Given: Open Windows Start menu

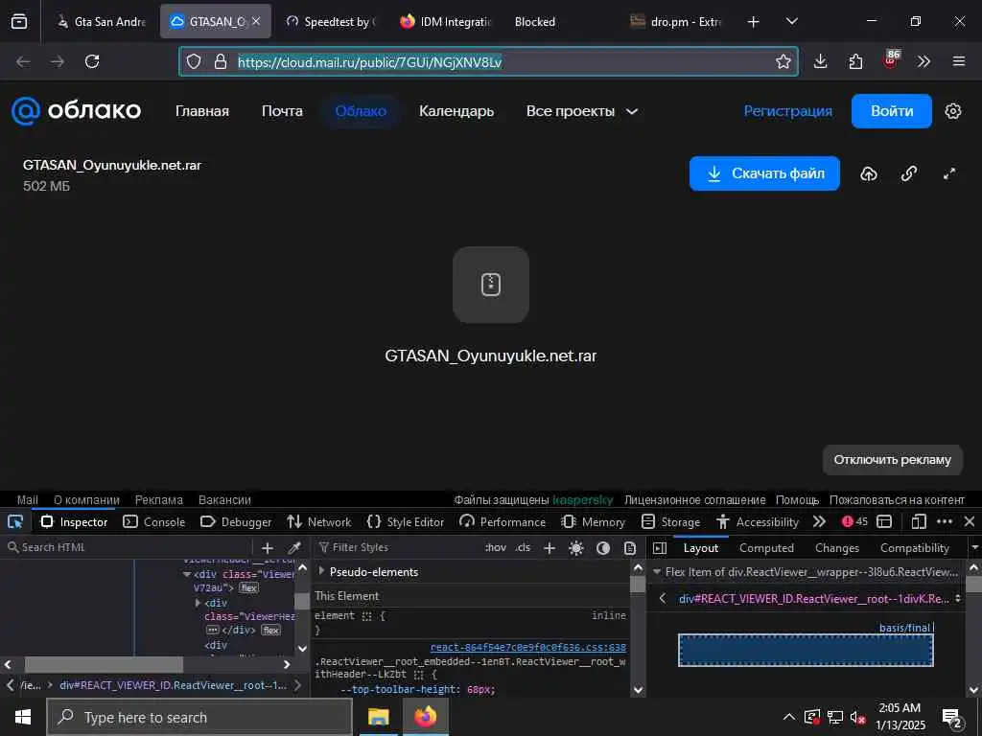Looking at the screenshot, I should (23, 717).
